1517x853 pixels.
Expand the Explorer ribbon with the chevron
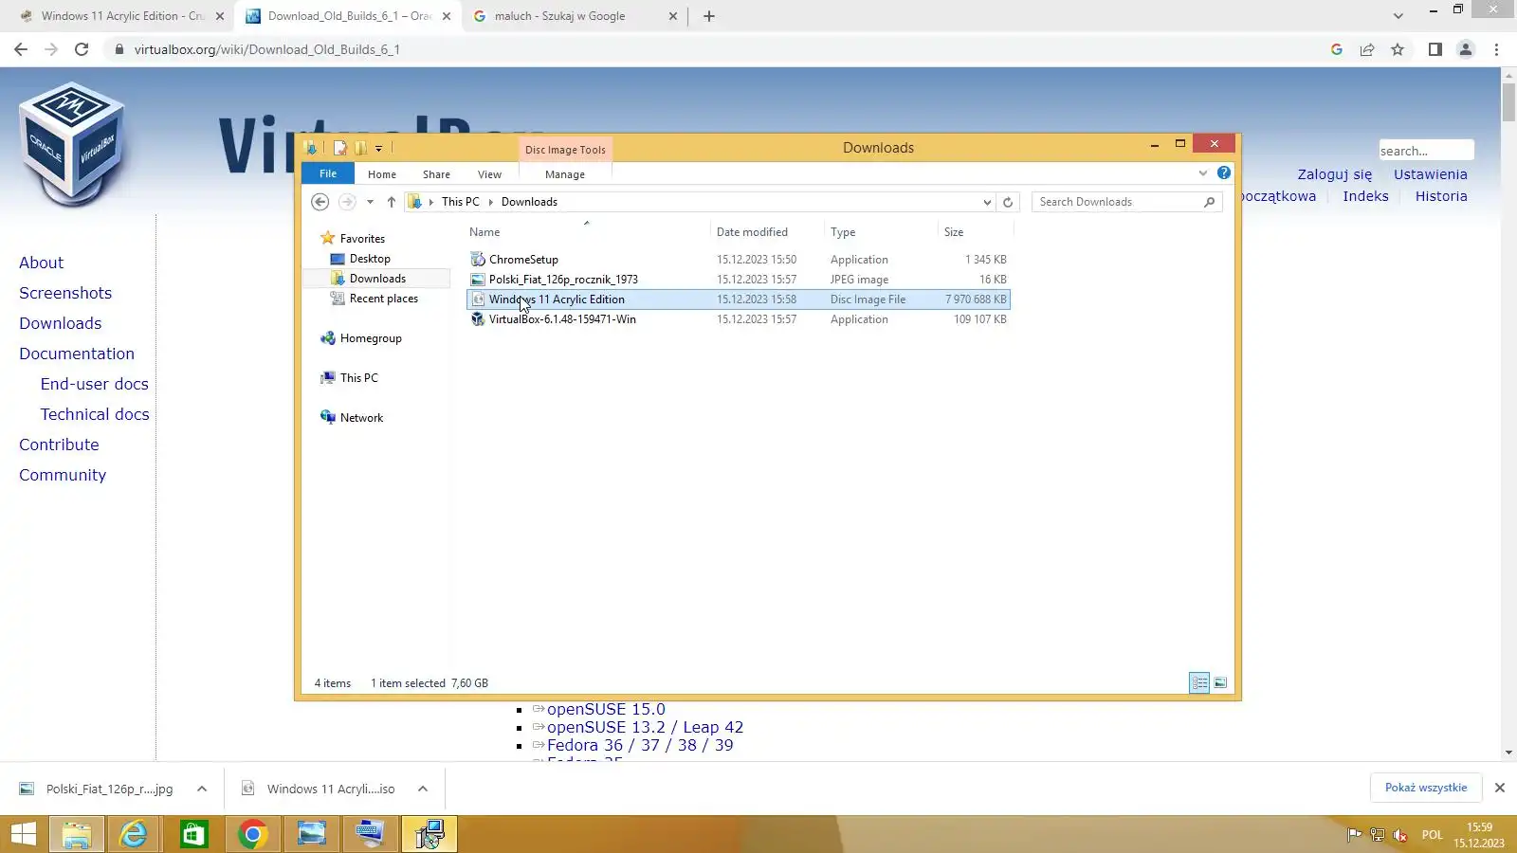click(x=1203, y=173)
